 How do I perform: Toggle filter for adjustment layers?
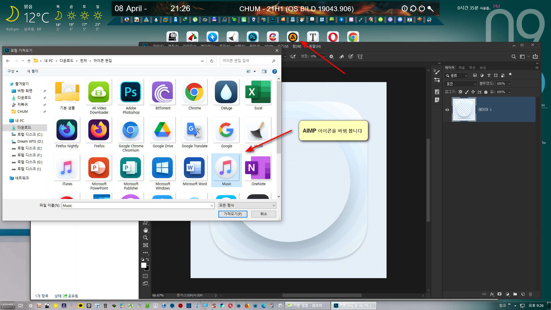pyautogui.click(x=482, y=75)
